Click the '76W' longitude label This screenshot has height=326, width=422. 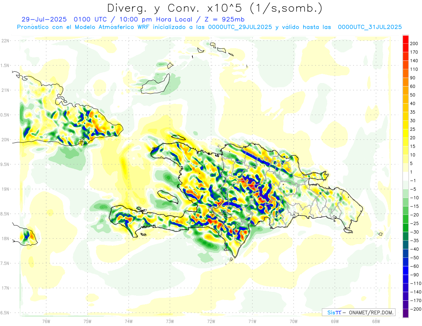[46, 321]
